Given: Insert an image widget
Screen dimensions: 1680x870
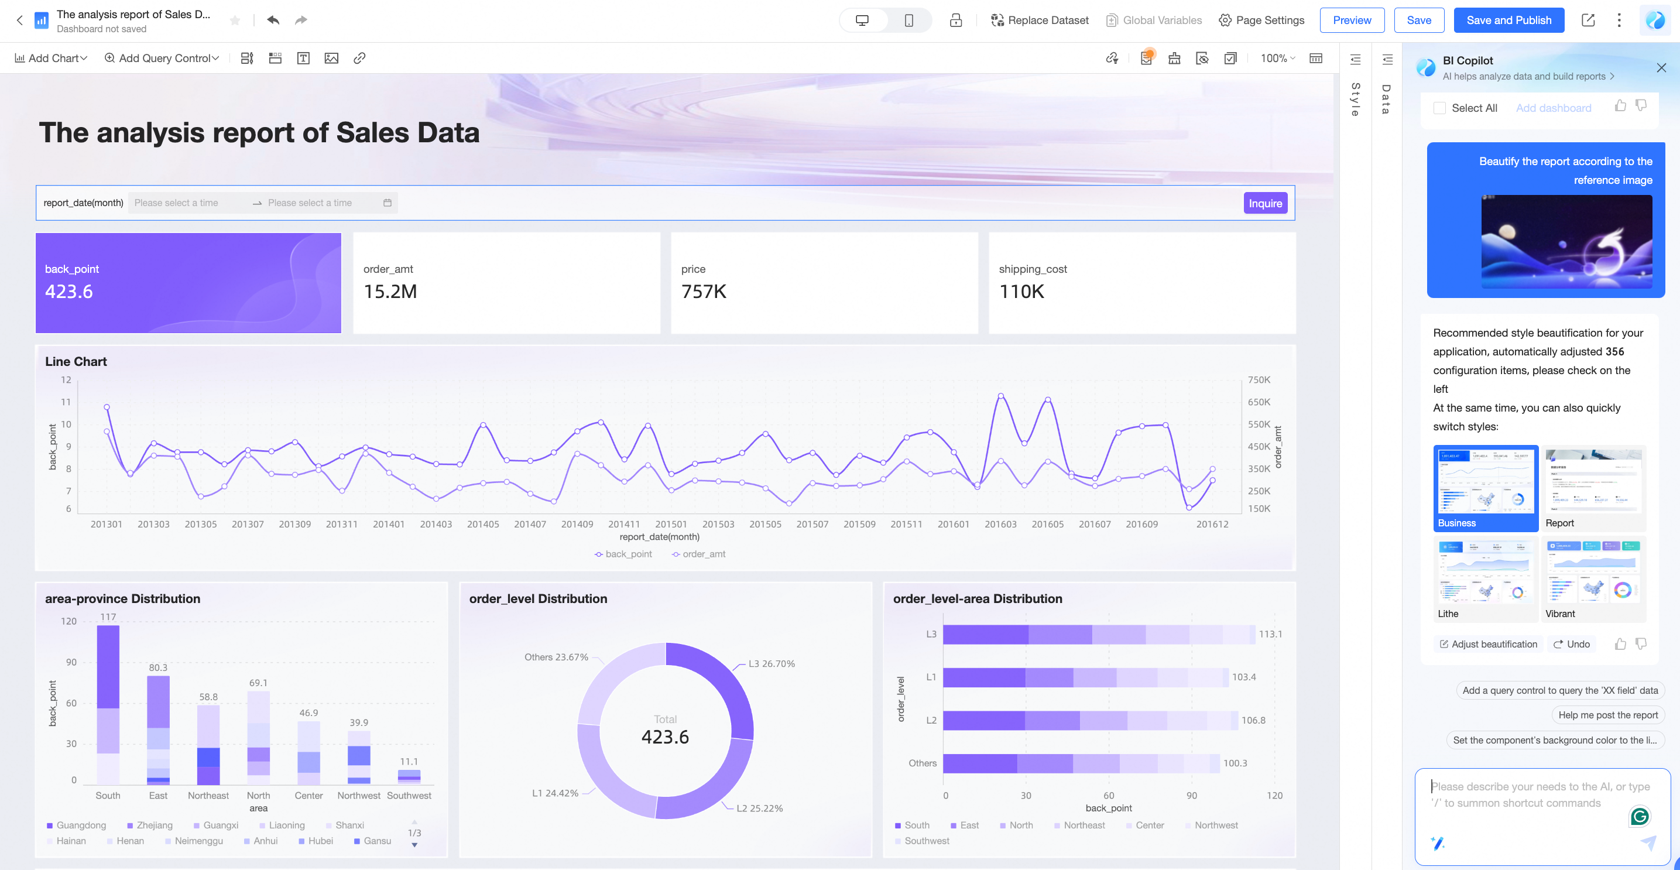Looking at the screenshot, I should (x=331, y=58).
